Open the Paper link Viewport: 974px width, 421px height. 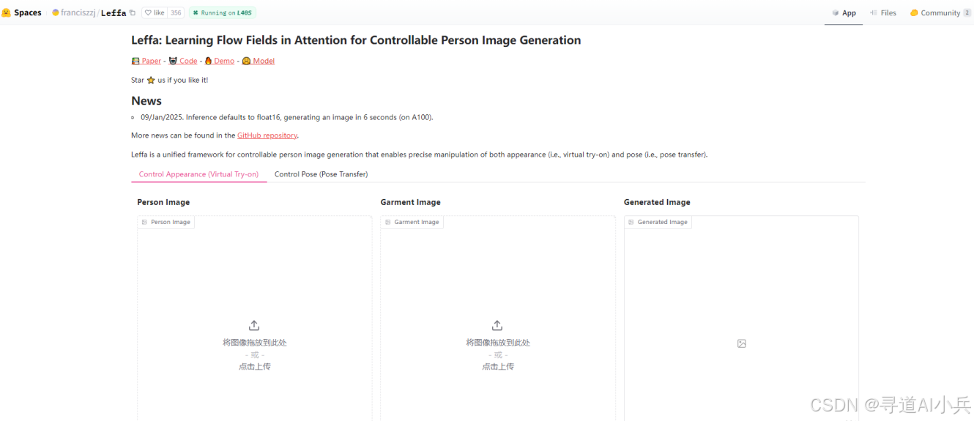146,61
